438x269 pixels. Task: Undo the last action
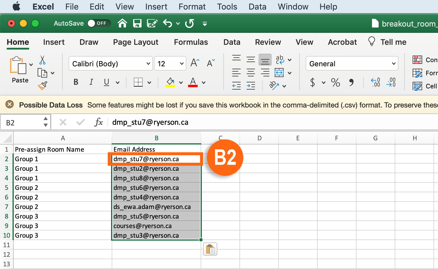(x=168, y=23)
